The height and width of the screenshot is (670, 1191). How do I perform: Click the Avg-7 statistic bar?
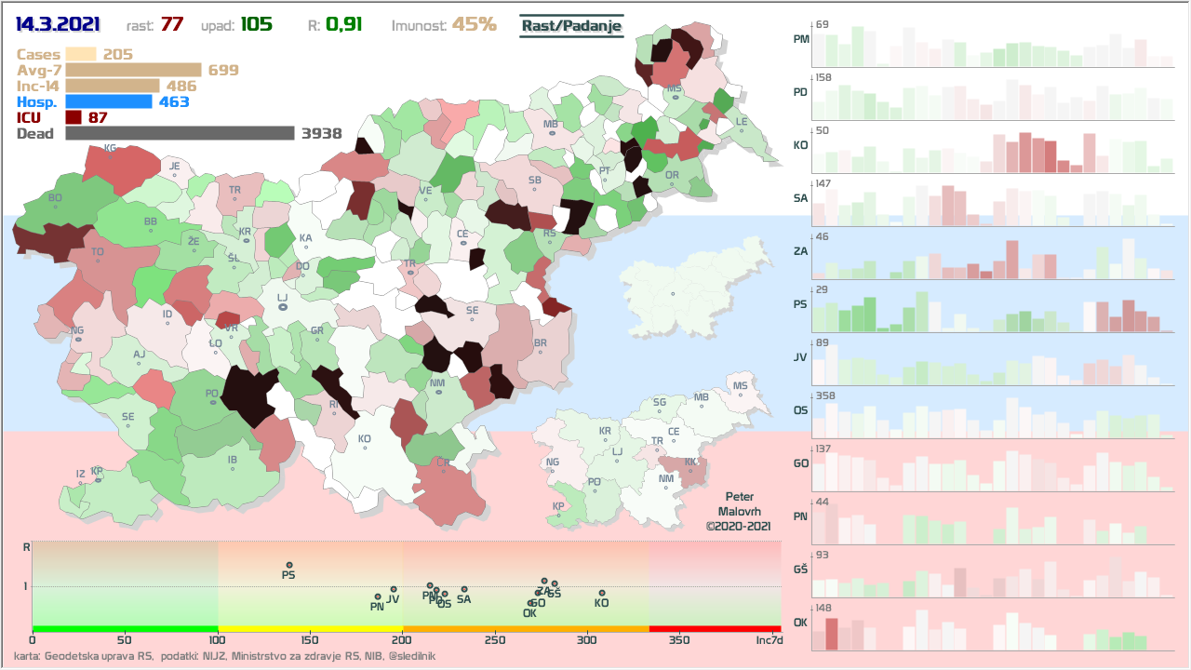(x=133, y=70)
